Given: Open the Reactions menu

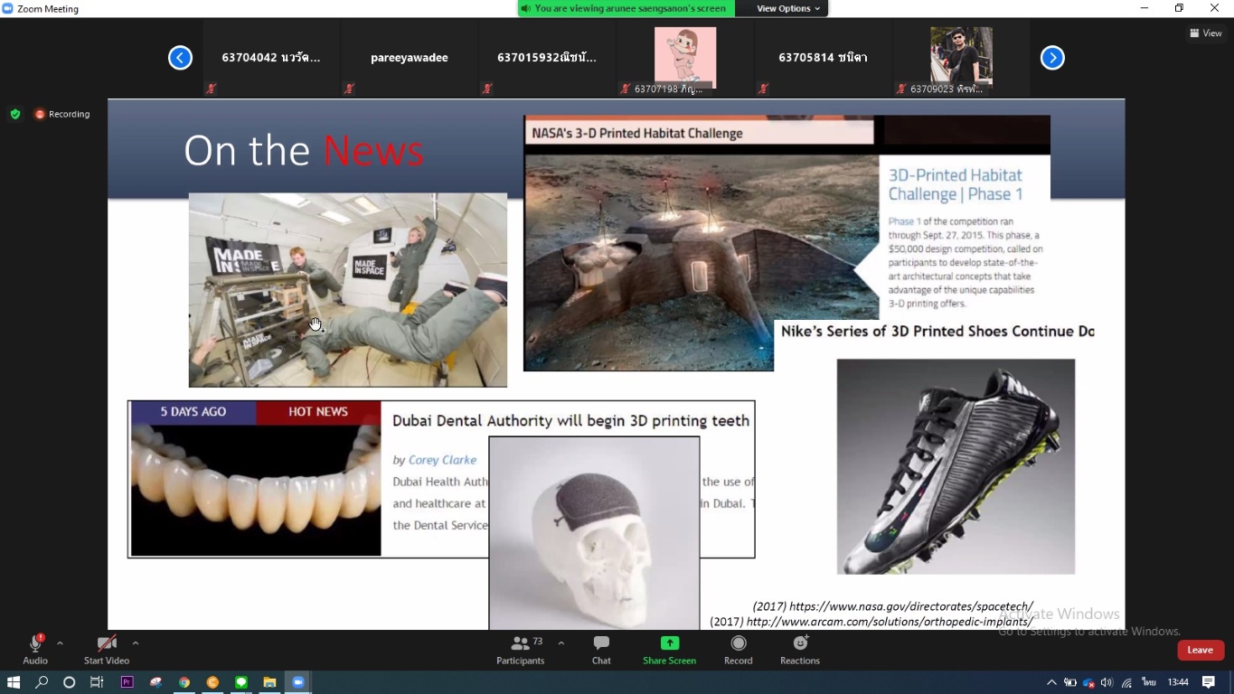Looking at the screenshot, I should pos(800,650).
